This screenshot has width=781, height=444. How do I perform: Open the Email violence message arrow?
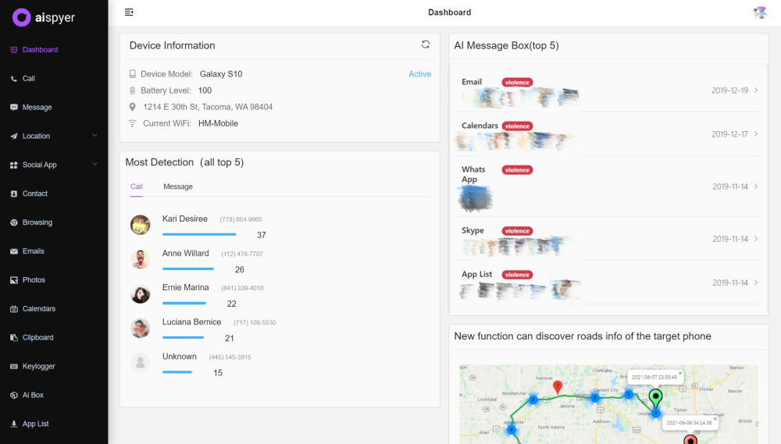756,90
